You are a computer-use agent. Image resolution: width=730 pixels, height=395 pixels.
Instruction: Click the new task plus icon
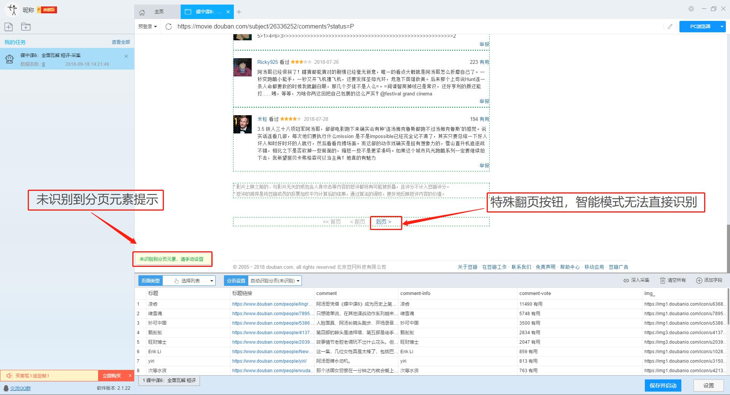8,27
